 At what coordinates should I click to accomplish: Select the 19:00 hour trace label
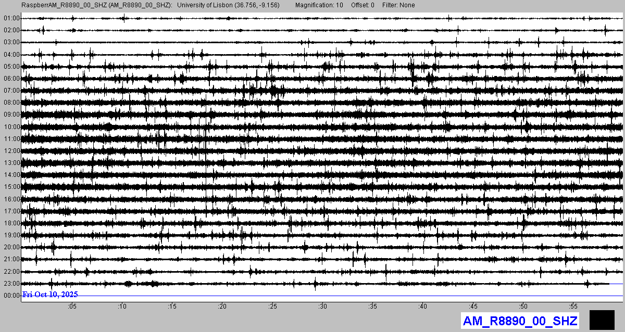point(11,235)
